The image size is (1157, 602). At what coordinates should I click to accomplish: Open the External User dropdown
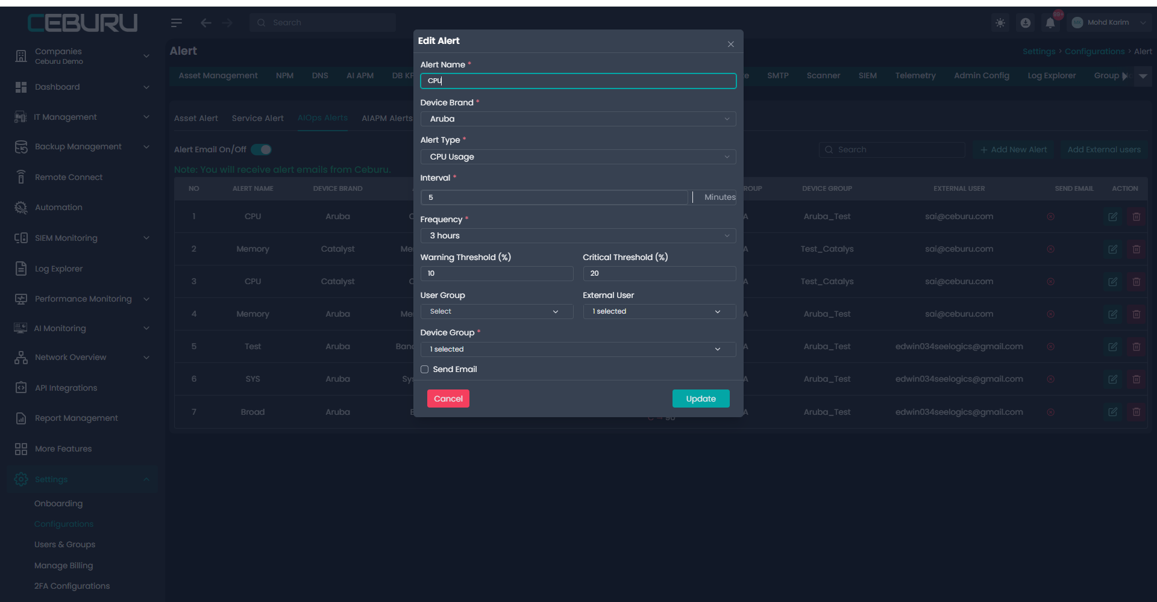pyautogui.click(x=659, y=311)
